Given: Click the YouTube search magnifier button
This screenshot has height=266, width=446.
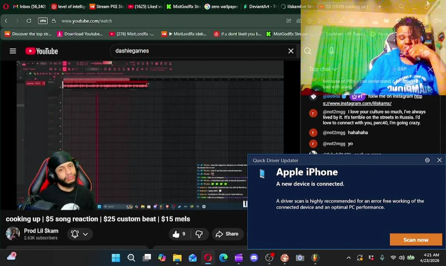Looking at the screenshot, I should [x=308, y=51].
